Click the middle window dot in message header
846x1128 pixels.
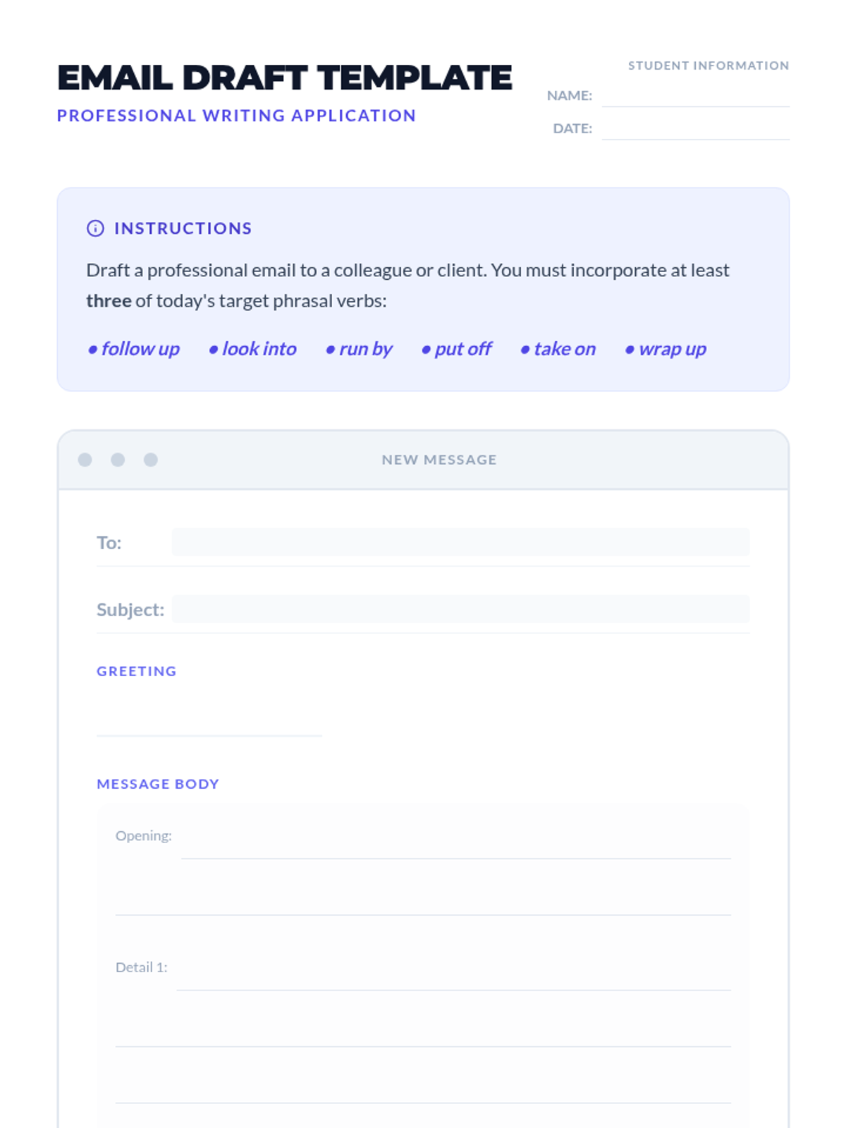click(x=118, y=460)
